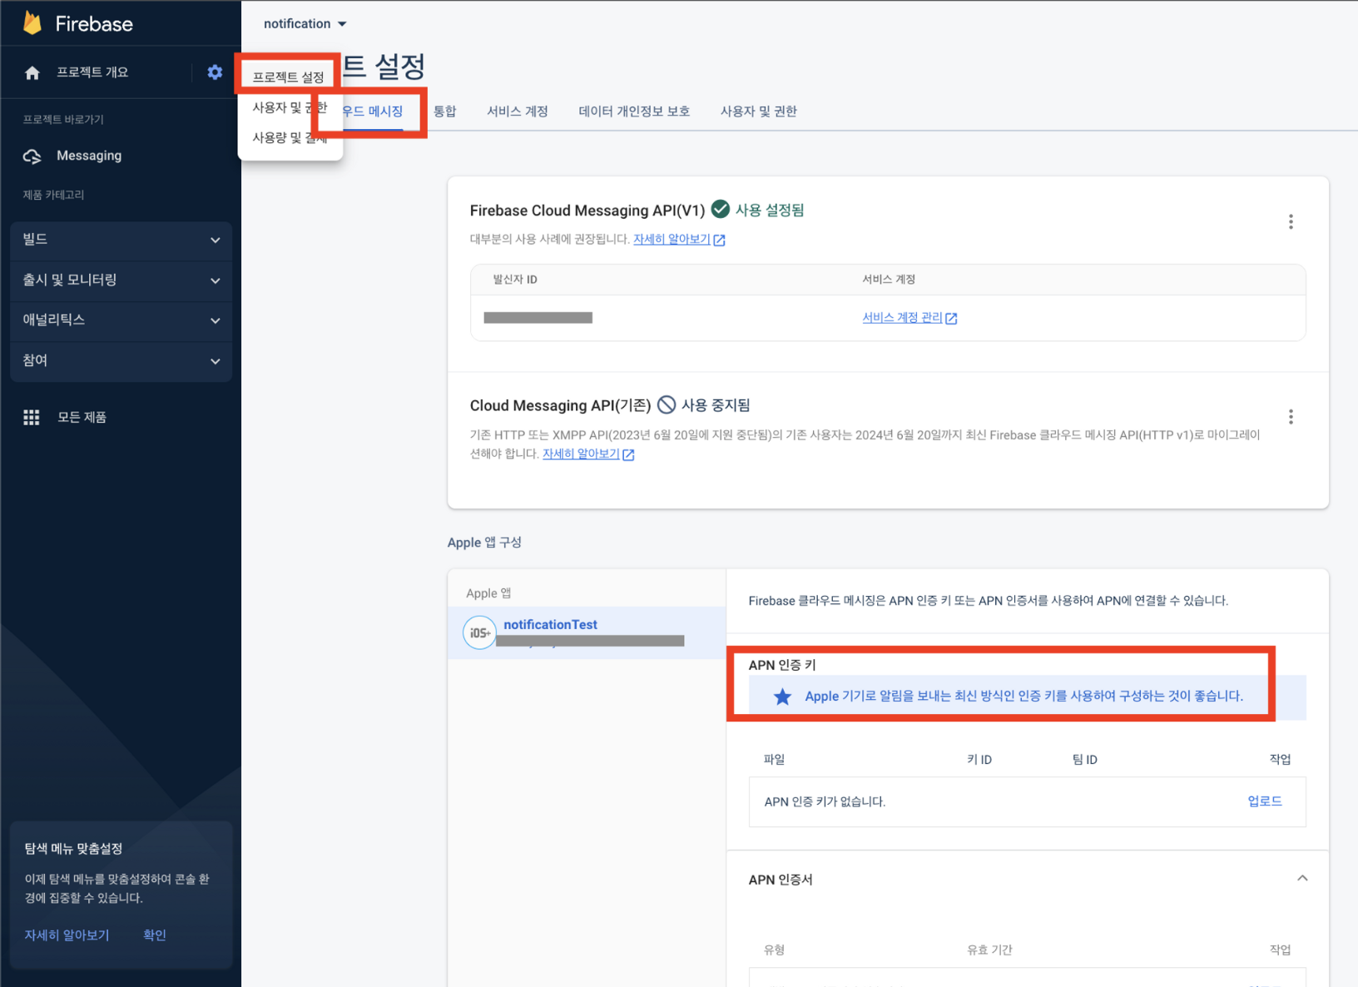This screenshot has width=1358, height=987.
Task: Switch to the 클라우드 메시징 tab
Action: click(x=372, y=111)
